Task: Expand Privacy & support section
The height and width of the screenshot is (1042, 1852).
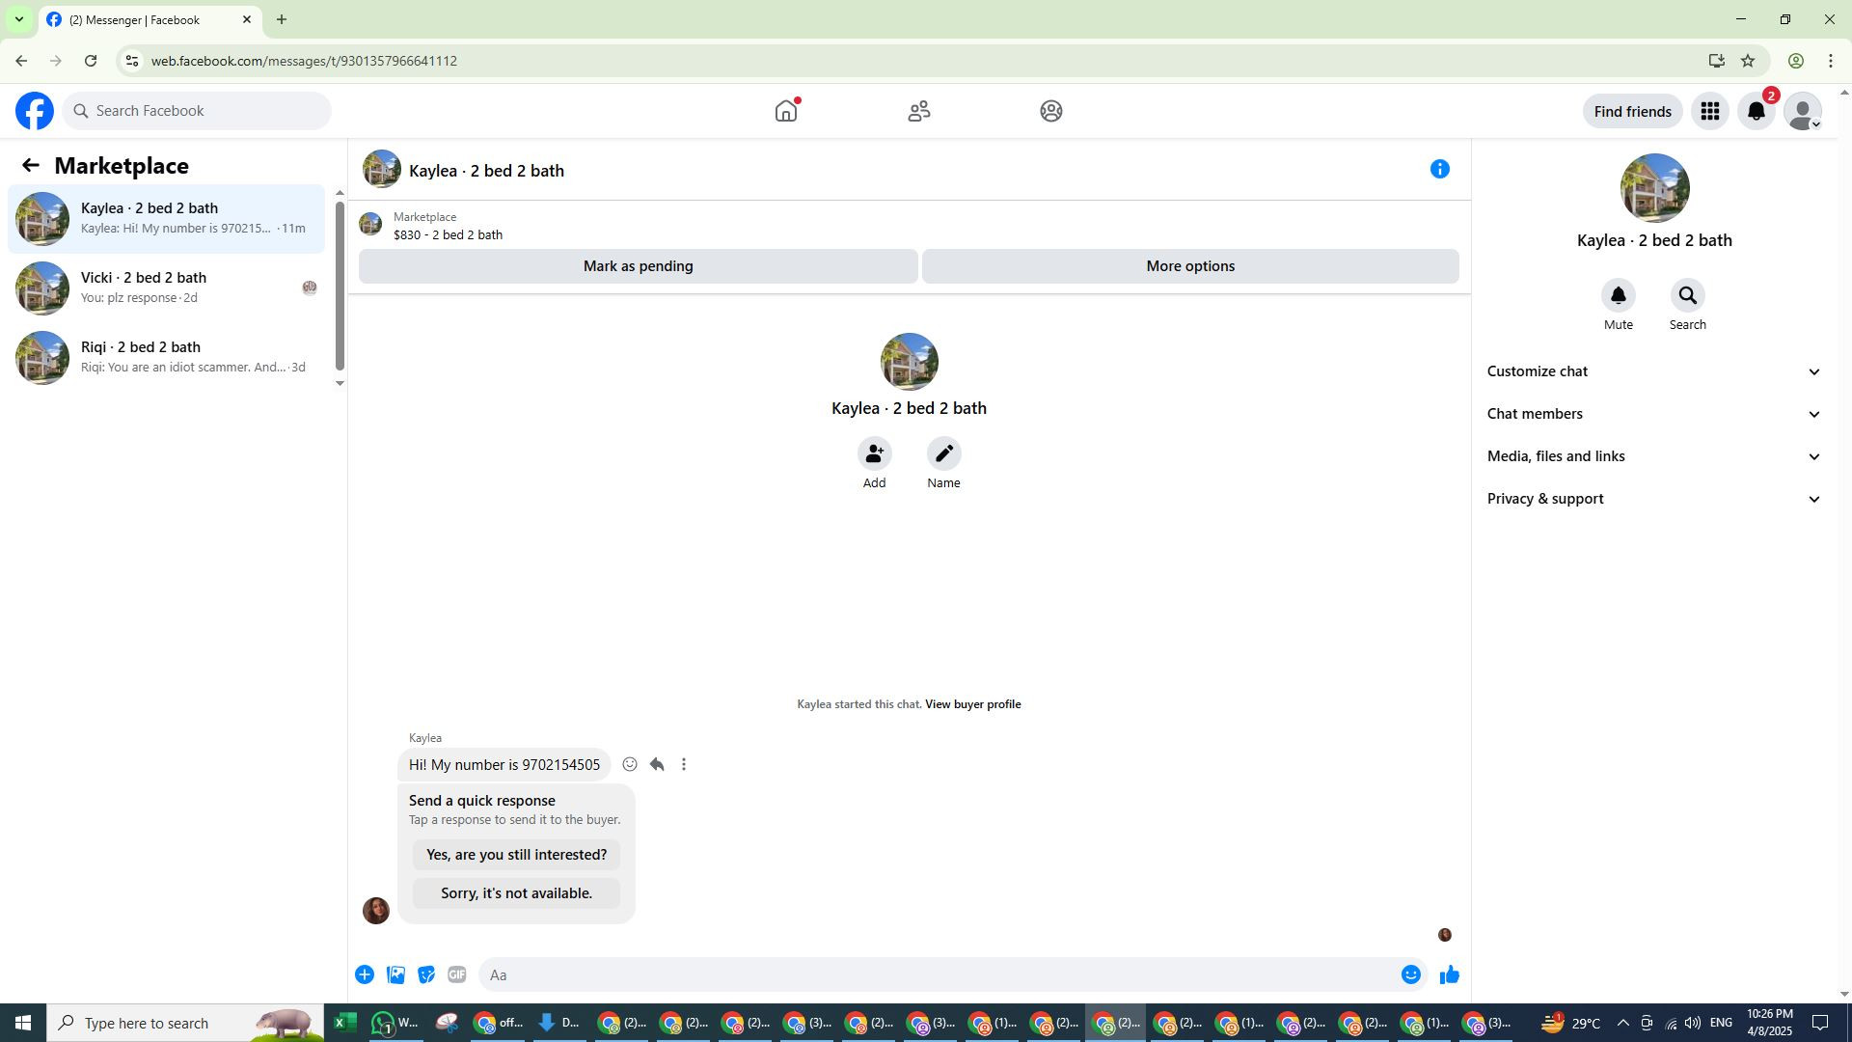Action: 1653,499
